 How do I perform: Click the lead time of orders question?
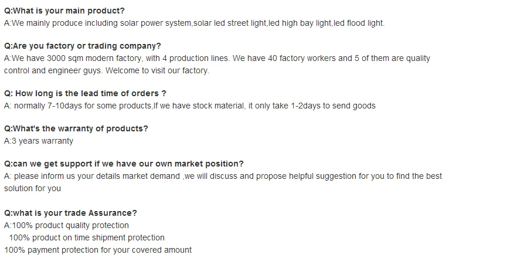(85, 93)
